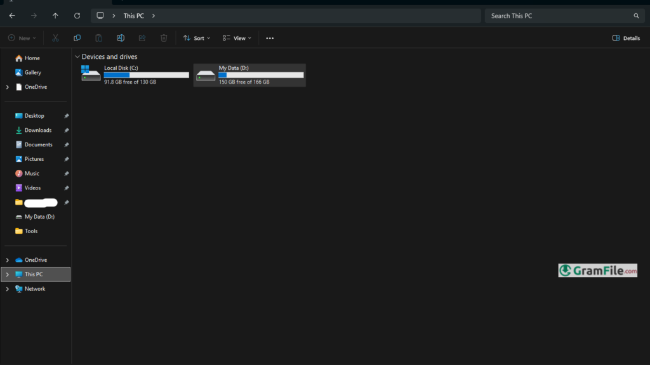This screenshot has width=650, height=365.
Task: Click the New button
Action: coord(22,38)
